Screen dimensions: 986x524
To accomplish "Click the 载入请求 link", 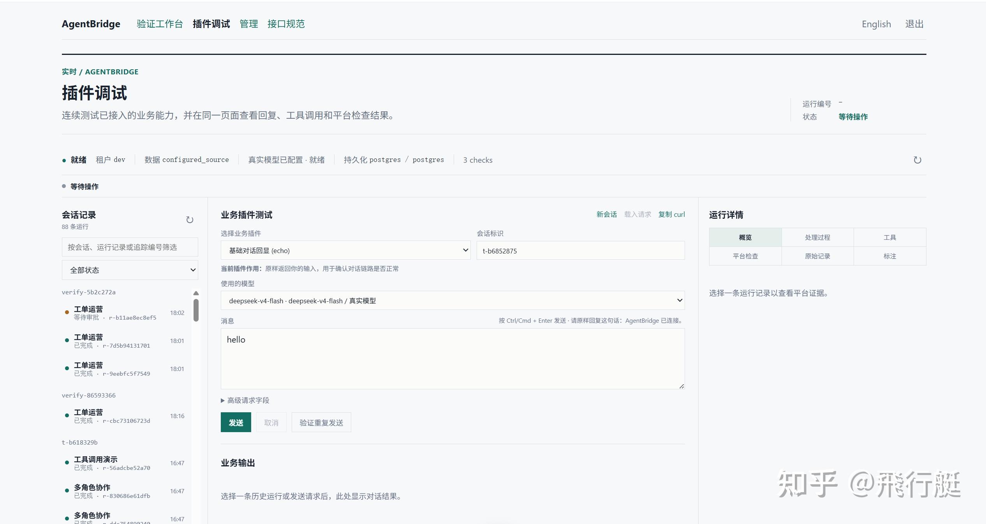I will (638, 215).
